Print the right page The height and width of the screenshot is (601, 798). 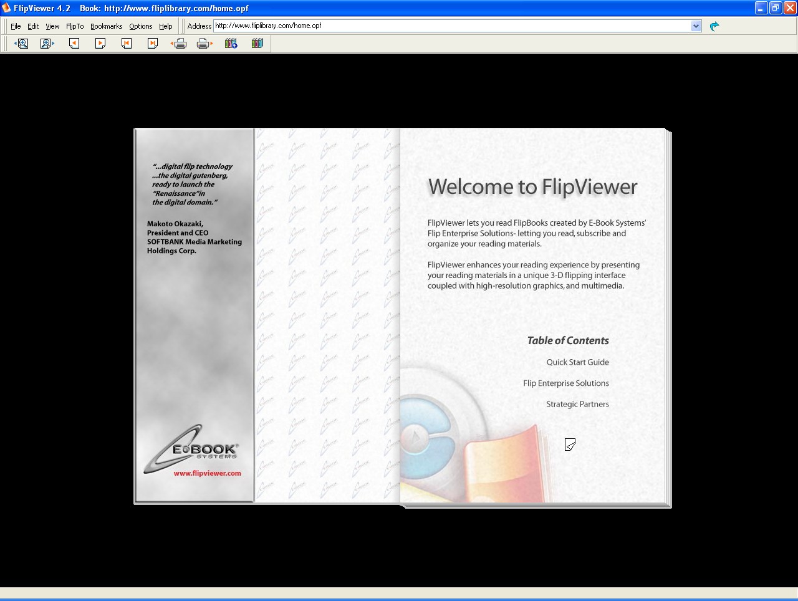coord(204,44)
